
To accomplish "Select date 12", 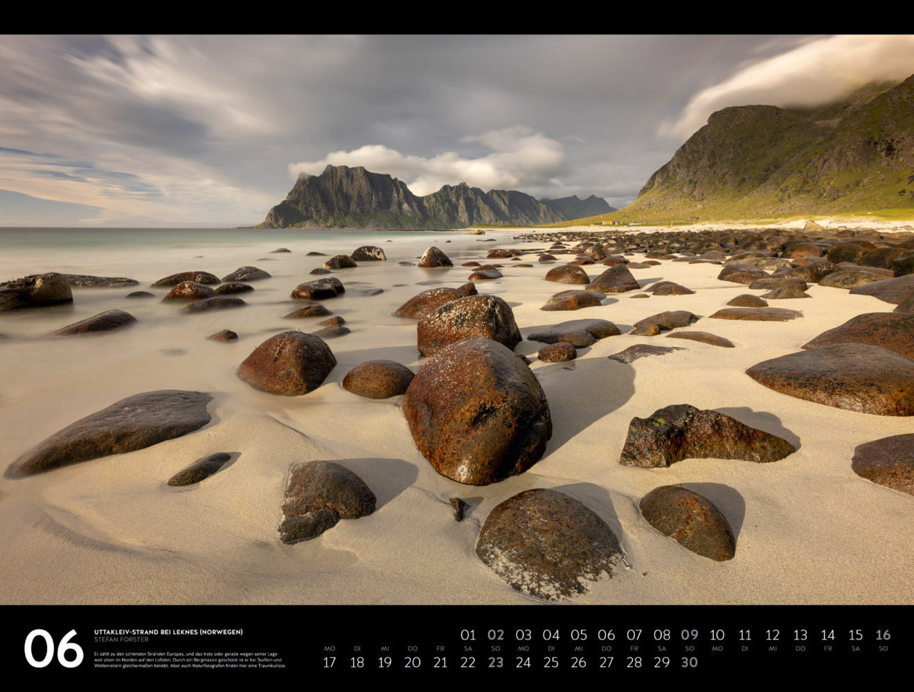I will coord(773,635).
